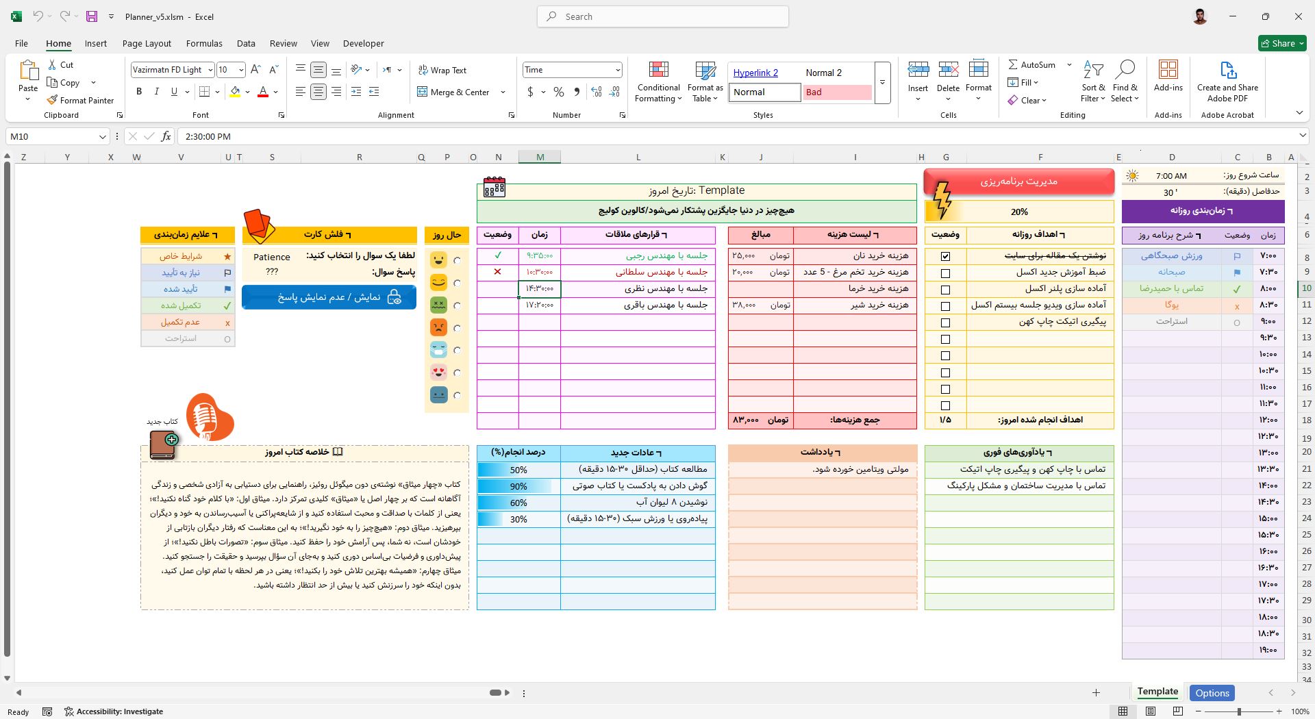Image resolution: width=1315 pixels, height=719 pixels.
Task: Expand the Time number format dropdown
Action: [617, 70]
